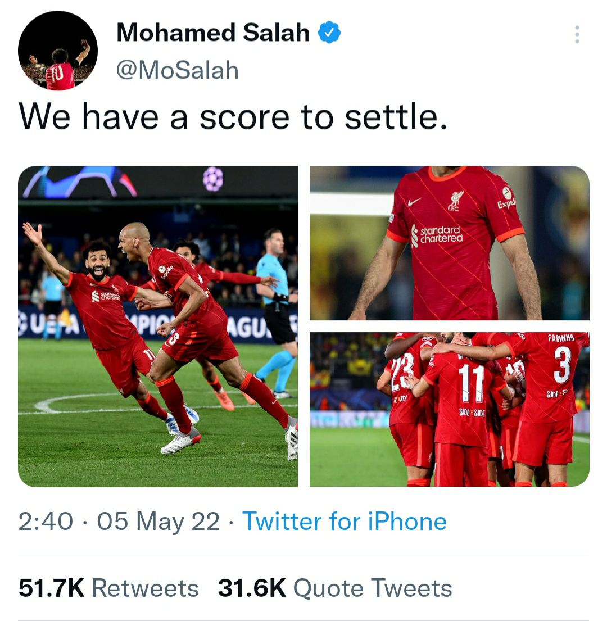The height and width of the screenshot is (621, 607).
Task: View the 31.6K Quote Tweets list
Action: point(335,588)
